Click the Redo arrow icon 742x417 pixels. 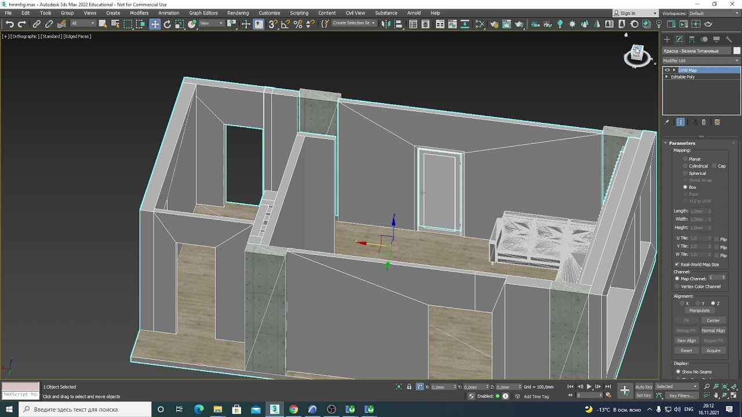point(22,24)
